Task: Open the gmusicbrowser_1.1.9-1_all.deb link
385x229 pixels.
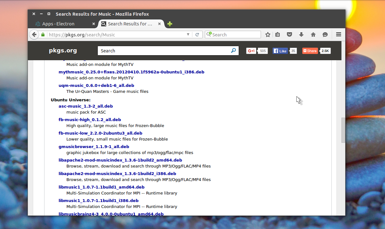Action: tap(94, 146)
